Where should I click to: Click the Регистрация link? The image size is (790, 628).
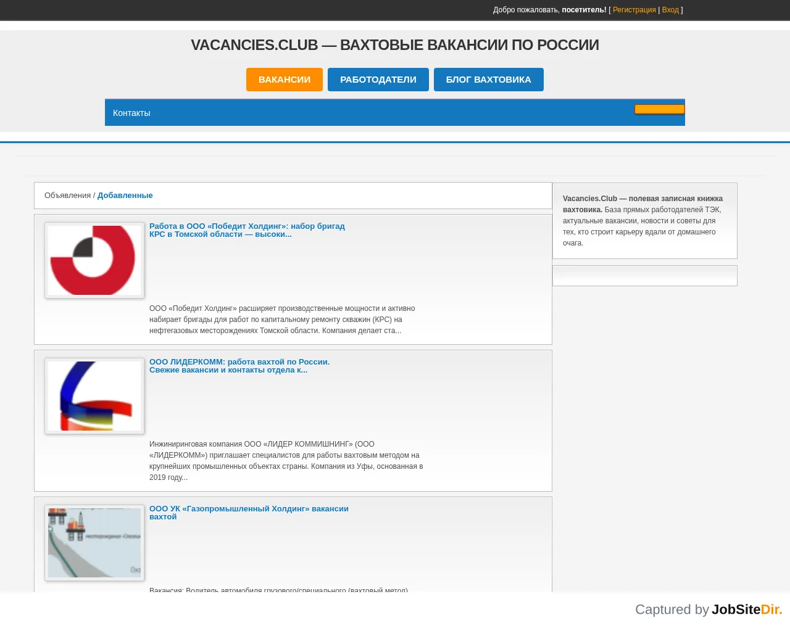(634, 10)
